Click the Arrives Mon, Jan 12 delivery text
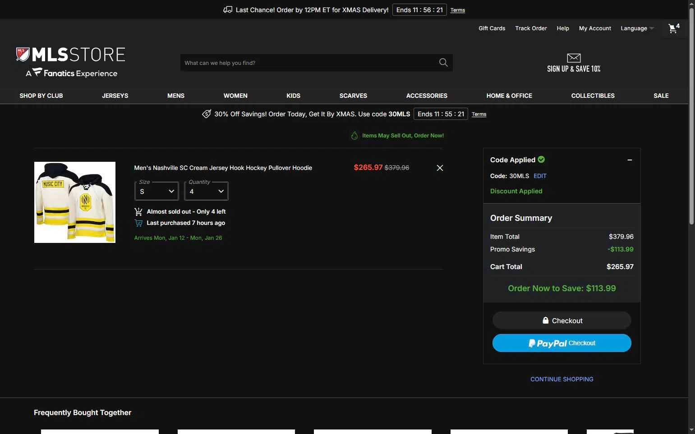 [x=178, y=238]
